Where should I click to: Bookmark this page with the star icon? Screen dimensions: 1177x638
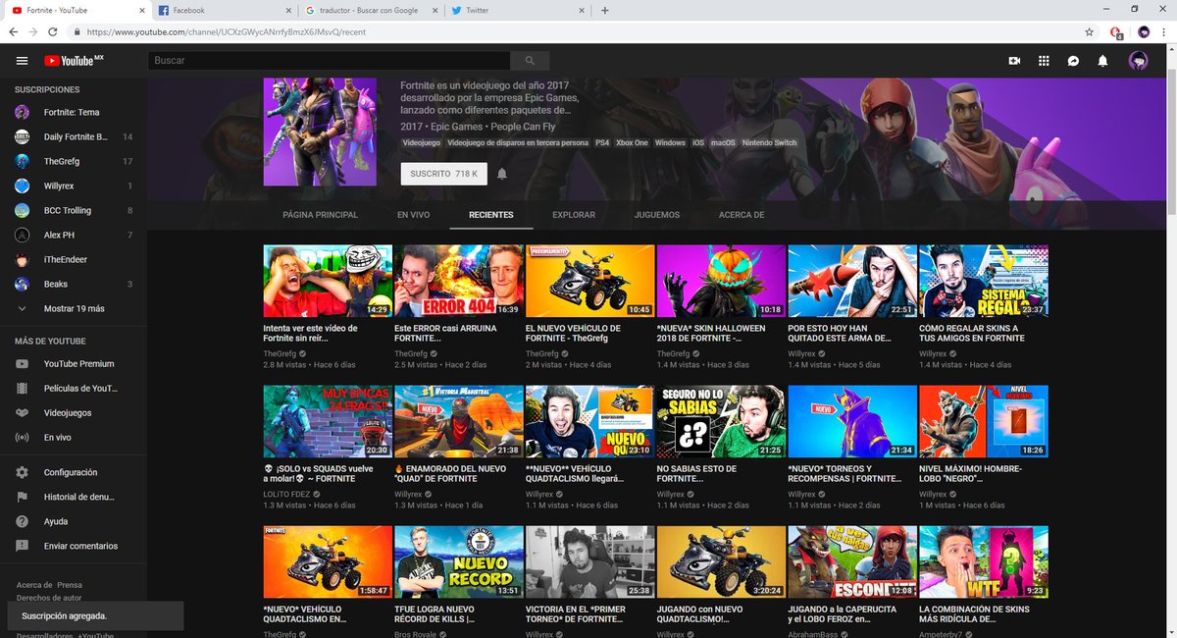pos(1090,31)
